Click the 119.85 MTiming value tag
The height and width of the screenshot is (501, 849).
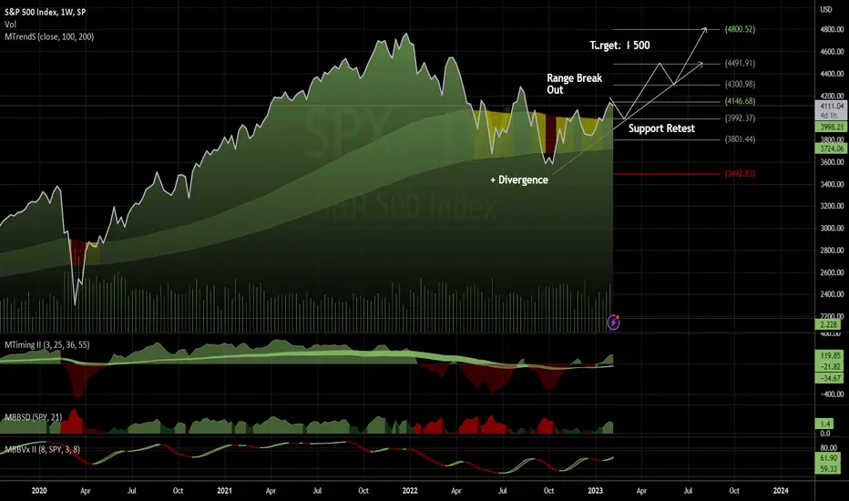click(x=828, y=356)
